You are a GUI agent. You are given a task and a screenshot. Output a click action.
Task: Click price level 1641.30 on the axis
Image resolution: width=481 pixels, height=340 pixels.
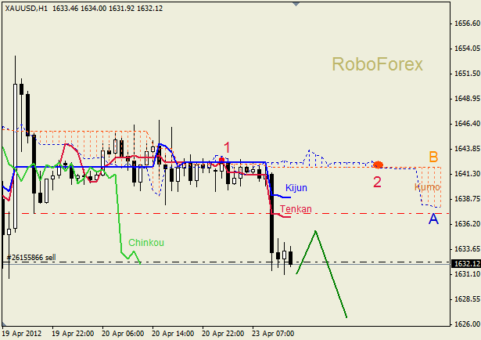tap(467, 174)
